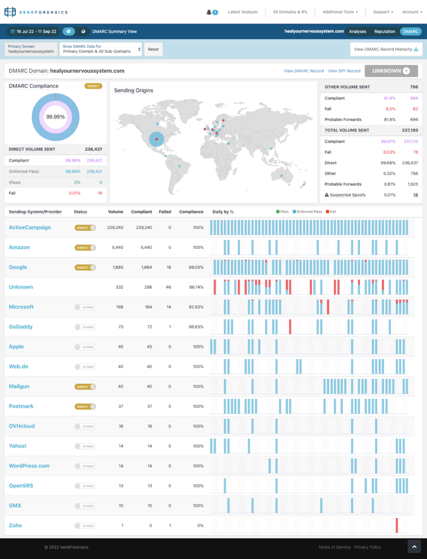427x559 pixels.
Task: Select the pie chart view icon
Action: coord(69,31)
